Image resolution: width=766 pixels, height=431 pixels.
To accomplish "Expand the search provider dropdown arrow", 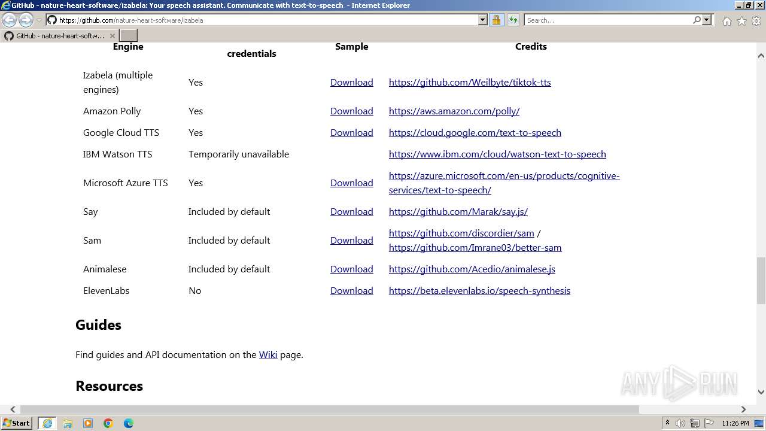I will pyautogui.click(x=707, y=20).
